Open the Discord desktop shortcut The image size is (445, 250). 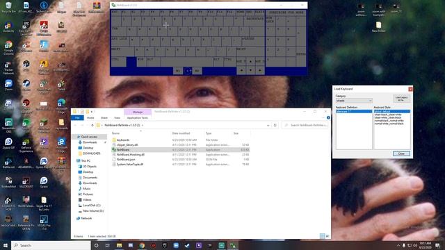8,105
